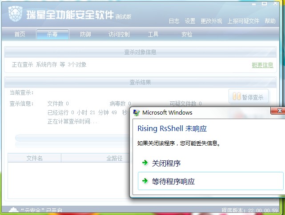This screenshot has height=215, width=285.
Task: Click the cloud security icon in status bar
Action: pyautogui.click(x=13, y=210)
